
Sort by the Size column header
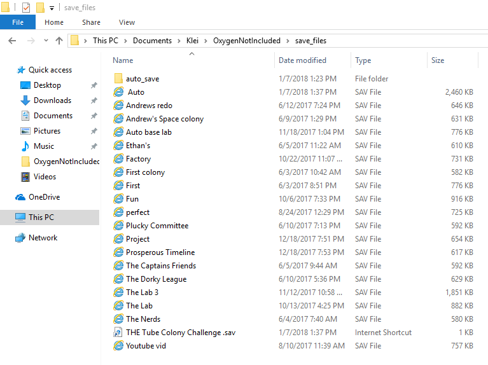[438, 60]
